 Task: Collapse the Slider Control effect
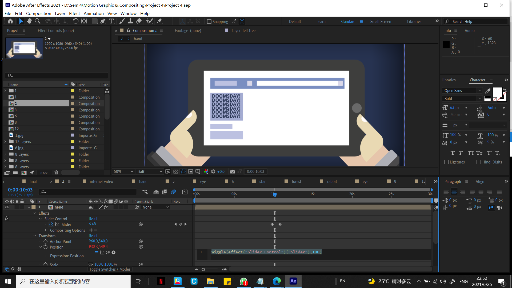40,219
